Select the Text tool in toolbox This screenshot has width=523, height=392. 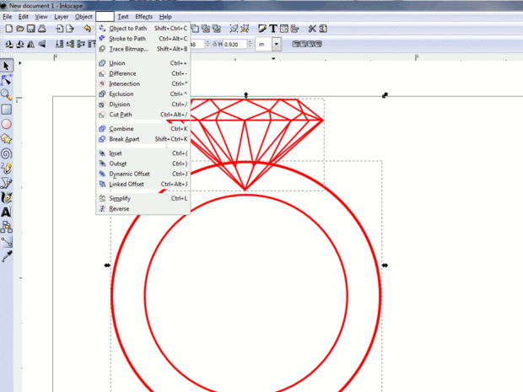tap(7, 212)
